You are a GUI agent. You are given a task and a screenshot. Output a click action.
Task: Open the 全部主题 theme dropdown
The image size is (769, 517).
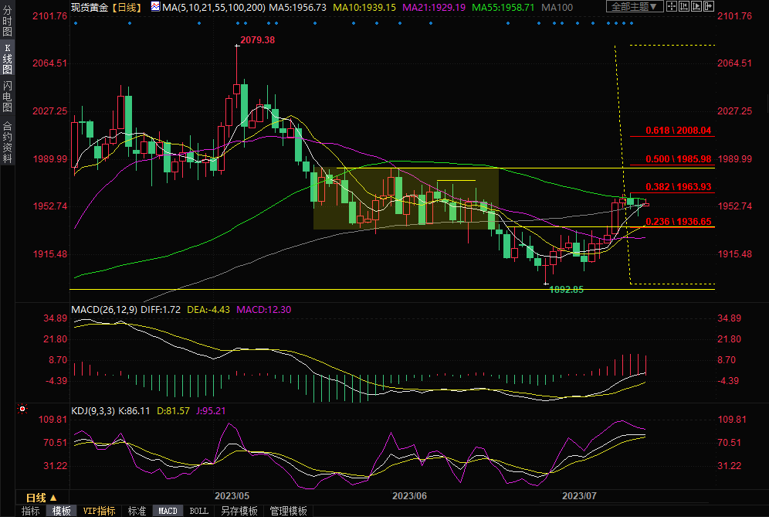pyautogui.click(x=633, y=7)
